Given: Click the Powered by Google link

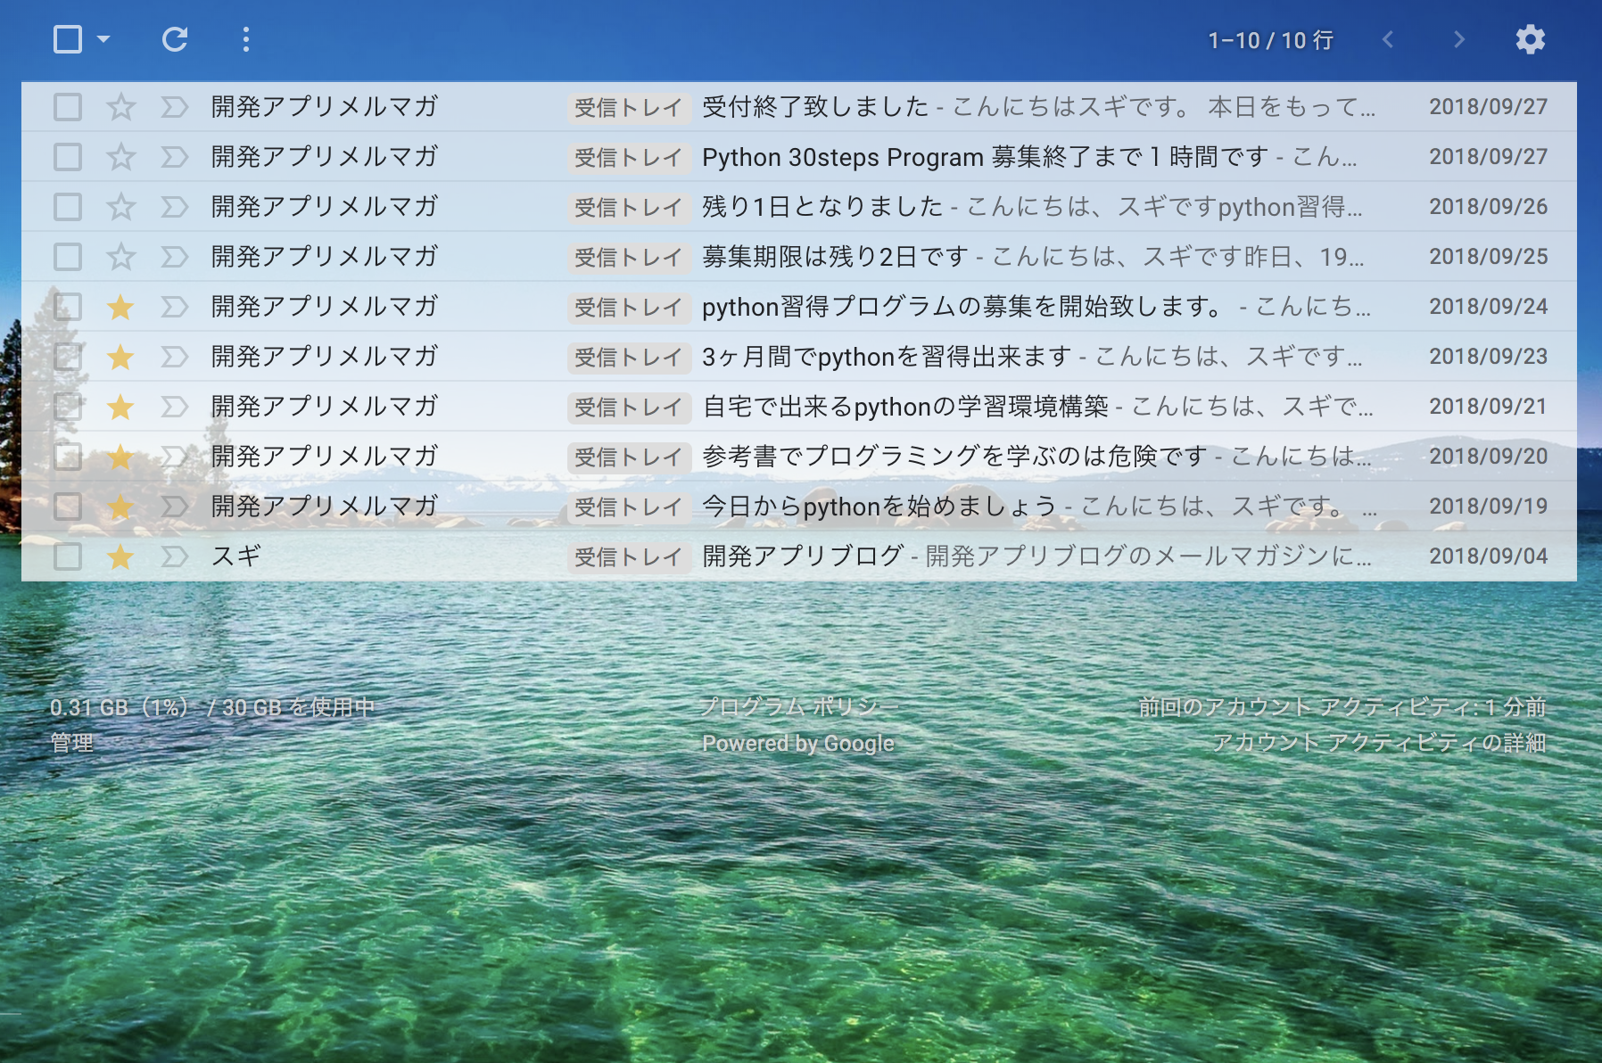Looking at the screenshot, I should click(x=798, y=744).
